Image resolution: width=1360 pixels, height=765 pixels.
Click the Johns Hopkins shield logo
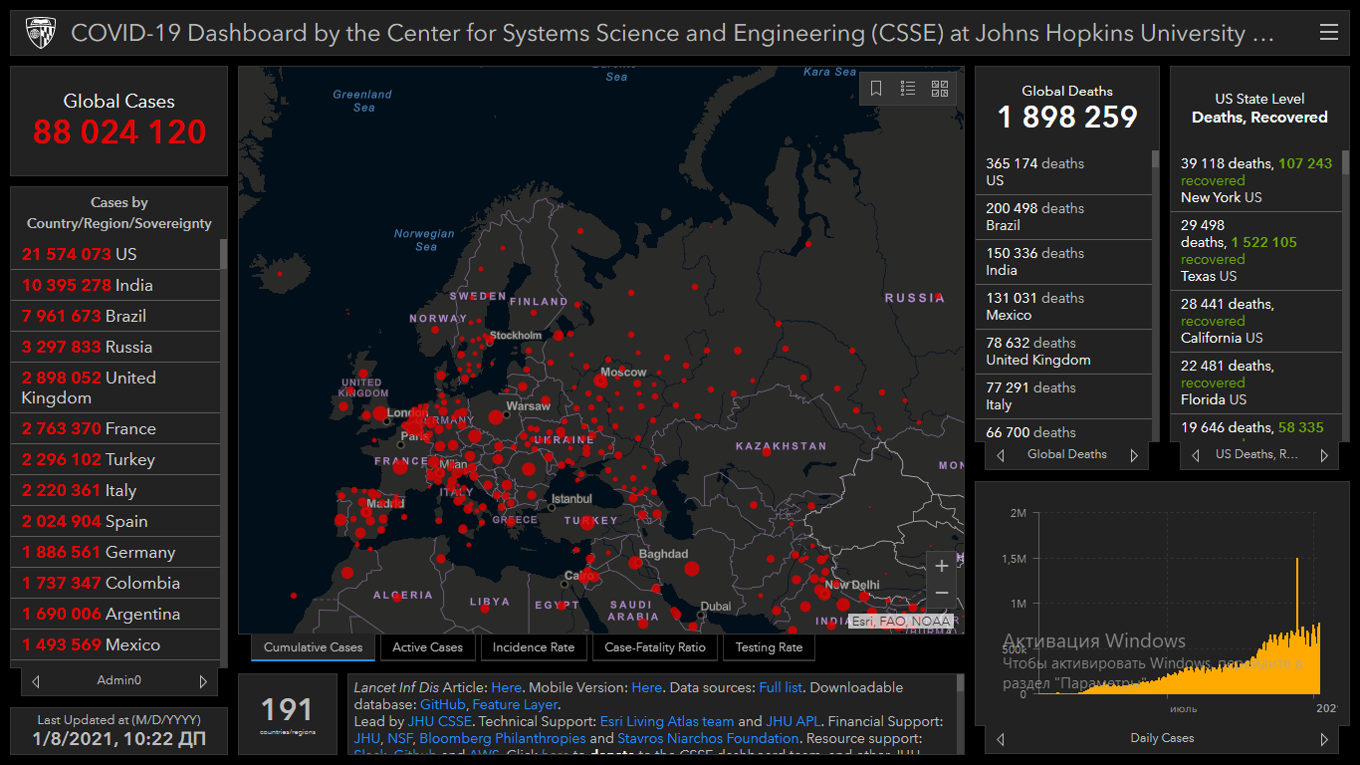point(41,33)
